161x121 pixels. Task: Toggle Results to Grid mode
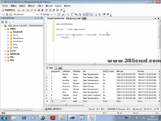coord(88,14)
